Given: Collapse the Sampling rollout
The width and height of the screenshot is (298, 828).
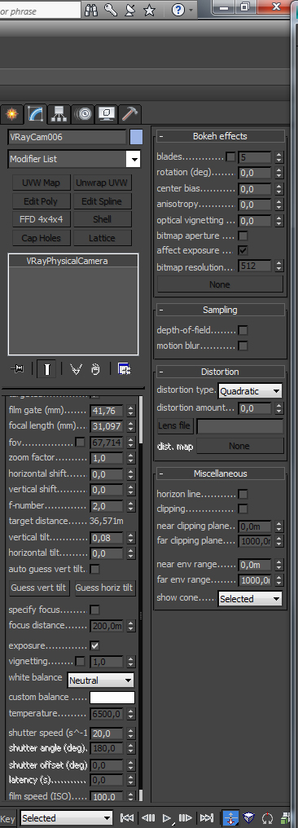Looking at the screenshot, I should 220,310.
